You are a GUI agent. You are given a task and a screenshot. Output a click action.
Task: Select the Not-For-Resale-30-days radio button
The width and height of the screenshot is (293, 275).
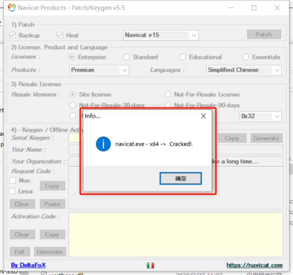pyautogui.click(x=73, y=105)
